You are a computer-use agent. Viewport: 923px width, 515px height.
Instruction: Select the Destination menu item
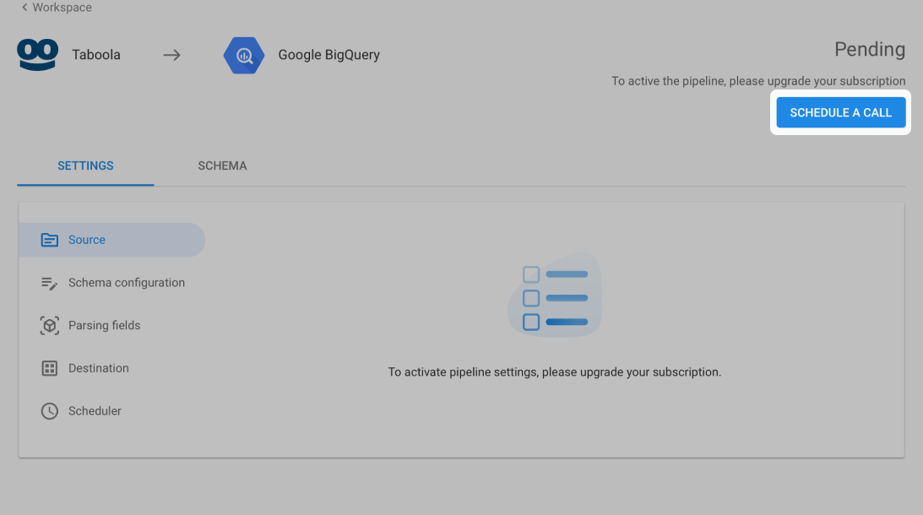(111, 368)
